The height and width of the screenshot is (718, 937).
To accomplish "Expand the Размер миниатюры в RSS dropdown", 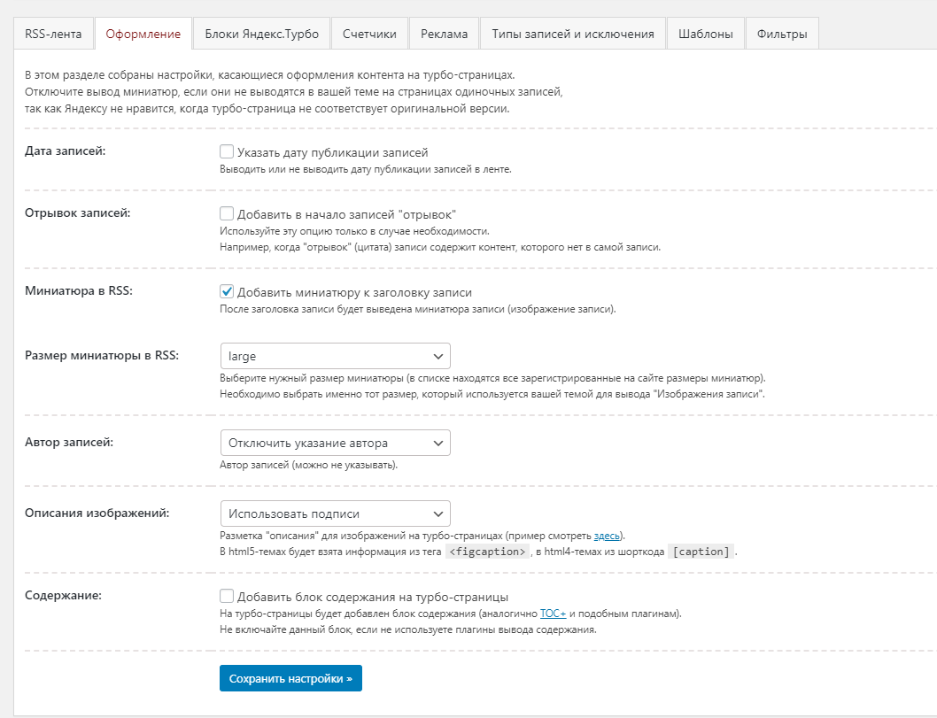I will (x=335, y=356).
